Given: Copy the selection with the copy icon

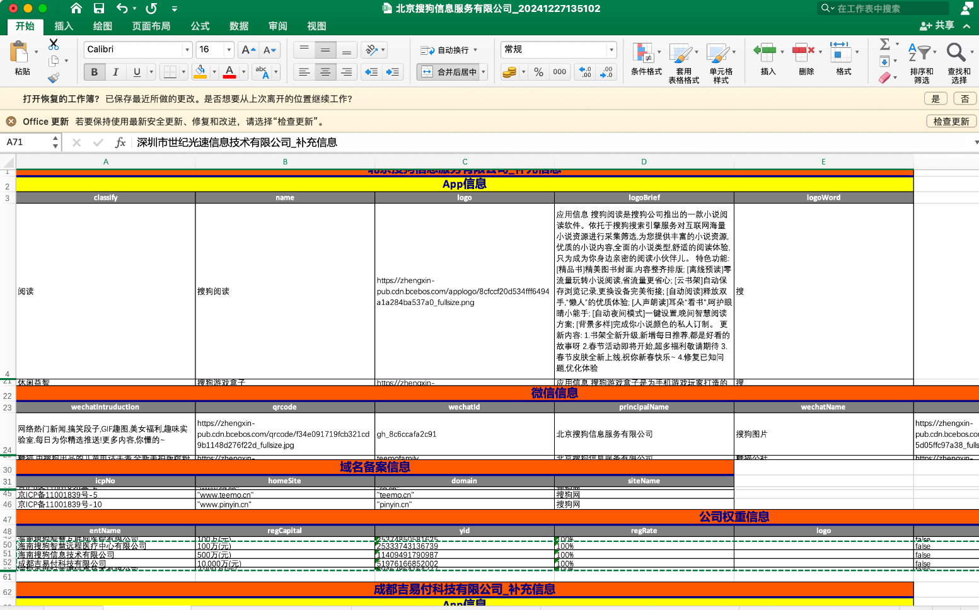Looking at the screenshot, I should (x=54, y=60).
